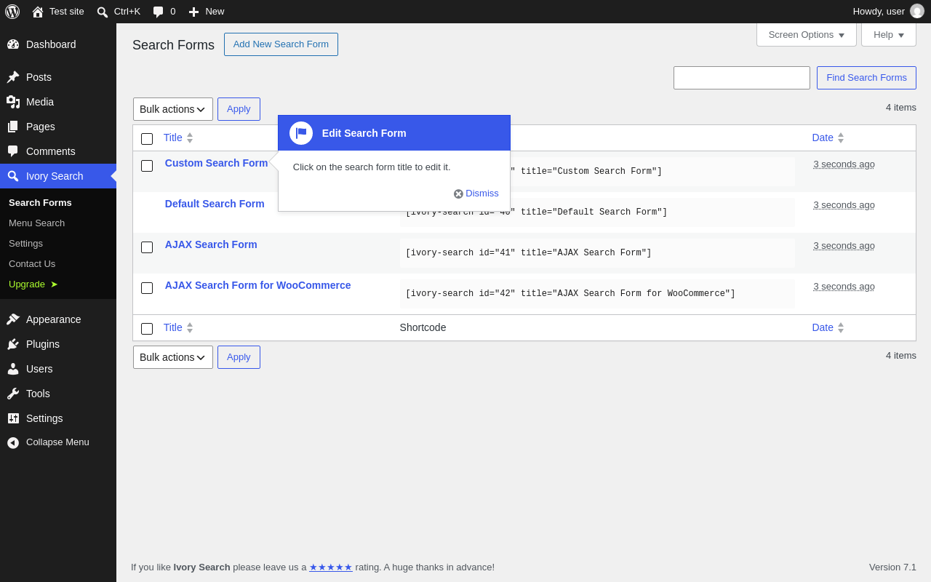Sort by top Title column header text
This screenshot has width=931, height=582.
pos(173,137)
